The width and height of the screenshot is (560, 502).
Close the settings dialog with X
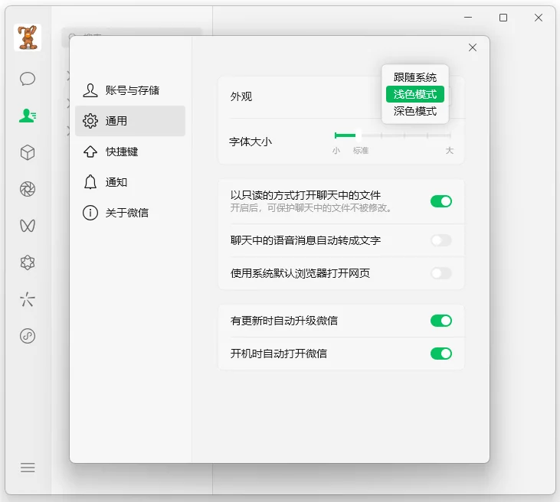pos(473,47)
